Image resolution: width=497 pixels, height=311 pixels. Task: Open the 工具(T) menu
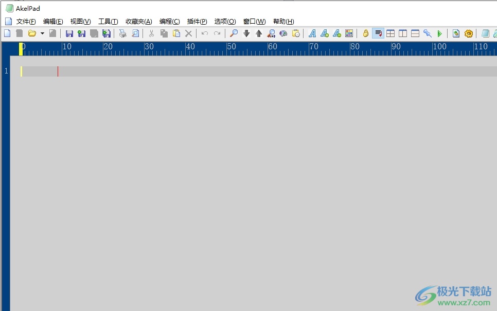108,21
